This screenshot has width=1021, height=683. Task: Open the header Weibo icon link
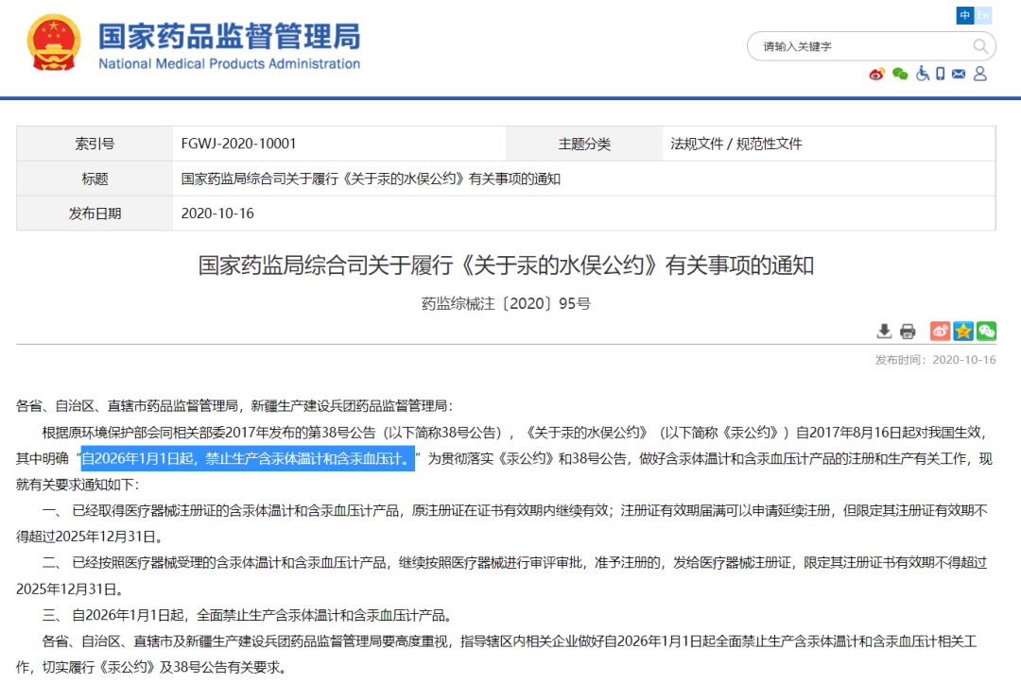[876, 74]
